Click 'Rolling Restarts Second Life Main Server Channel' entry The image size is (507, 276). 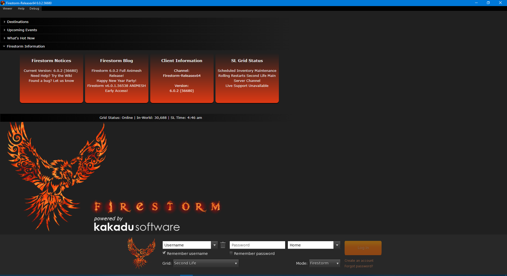[247, 78]
